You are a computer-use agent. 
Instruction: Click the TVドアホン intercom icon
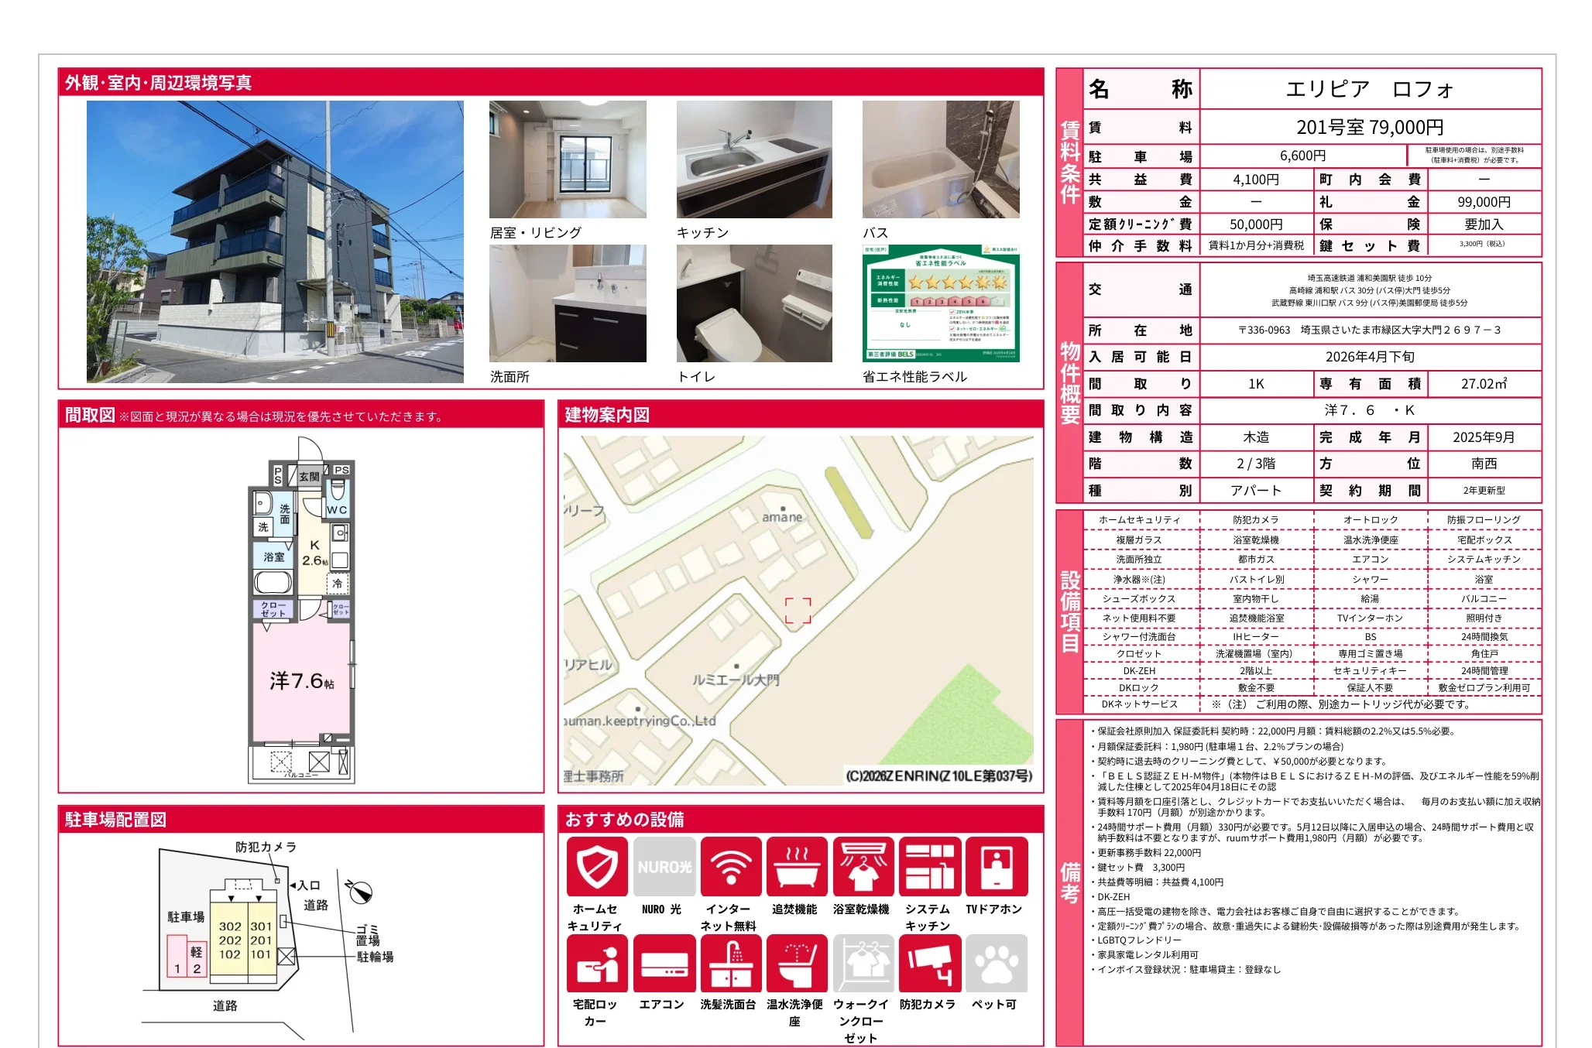coord(996,866)
